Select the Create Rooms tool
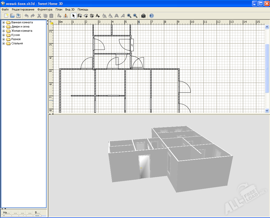This screenshot has width=270, height=218. pyautogui.click(x=86, y=16)
